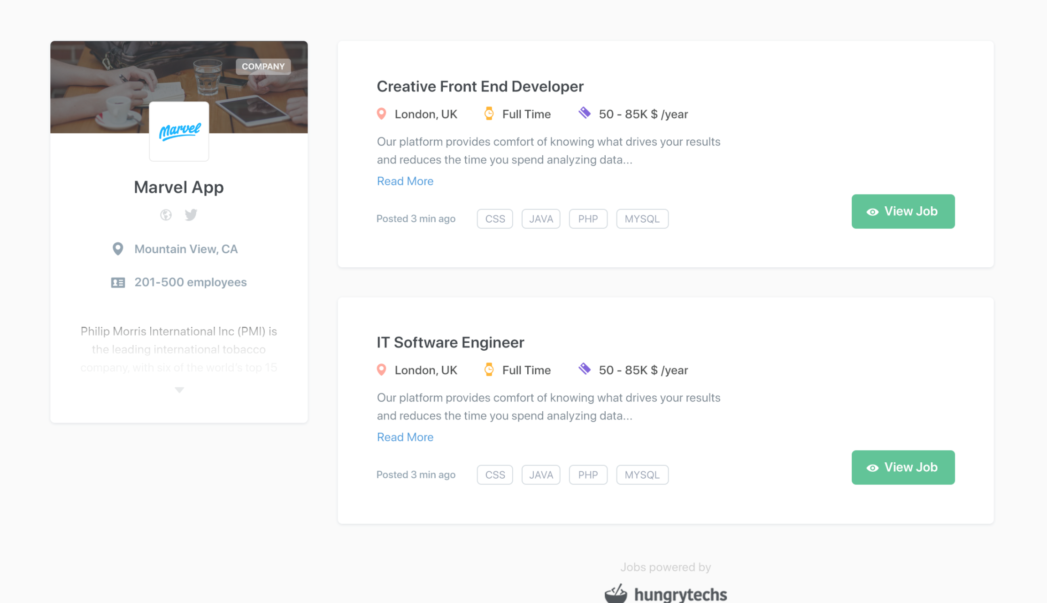1047x603 pixels.
Task: View Job for Creative Front End Developer
Action: 903,211
